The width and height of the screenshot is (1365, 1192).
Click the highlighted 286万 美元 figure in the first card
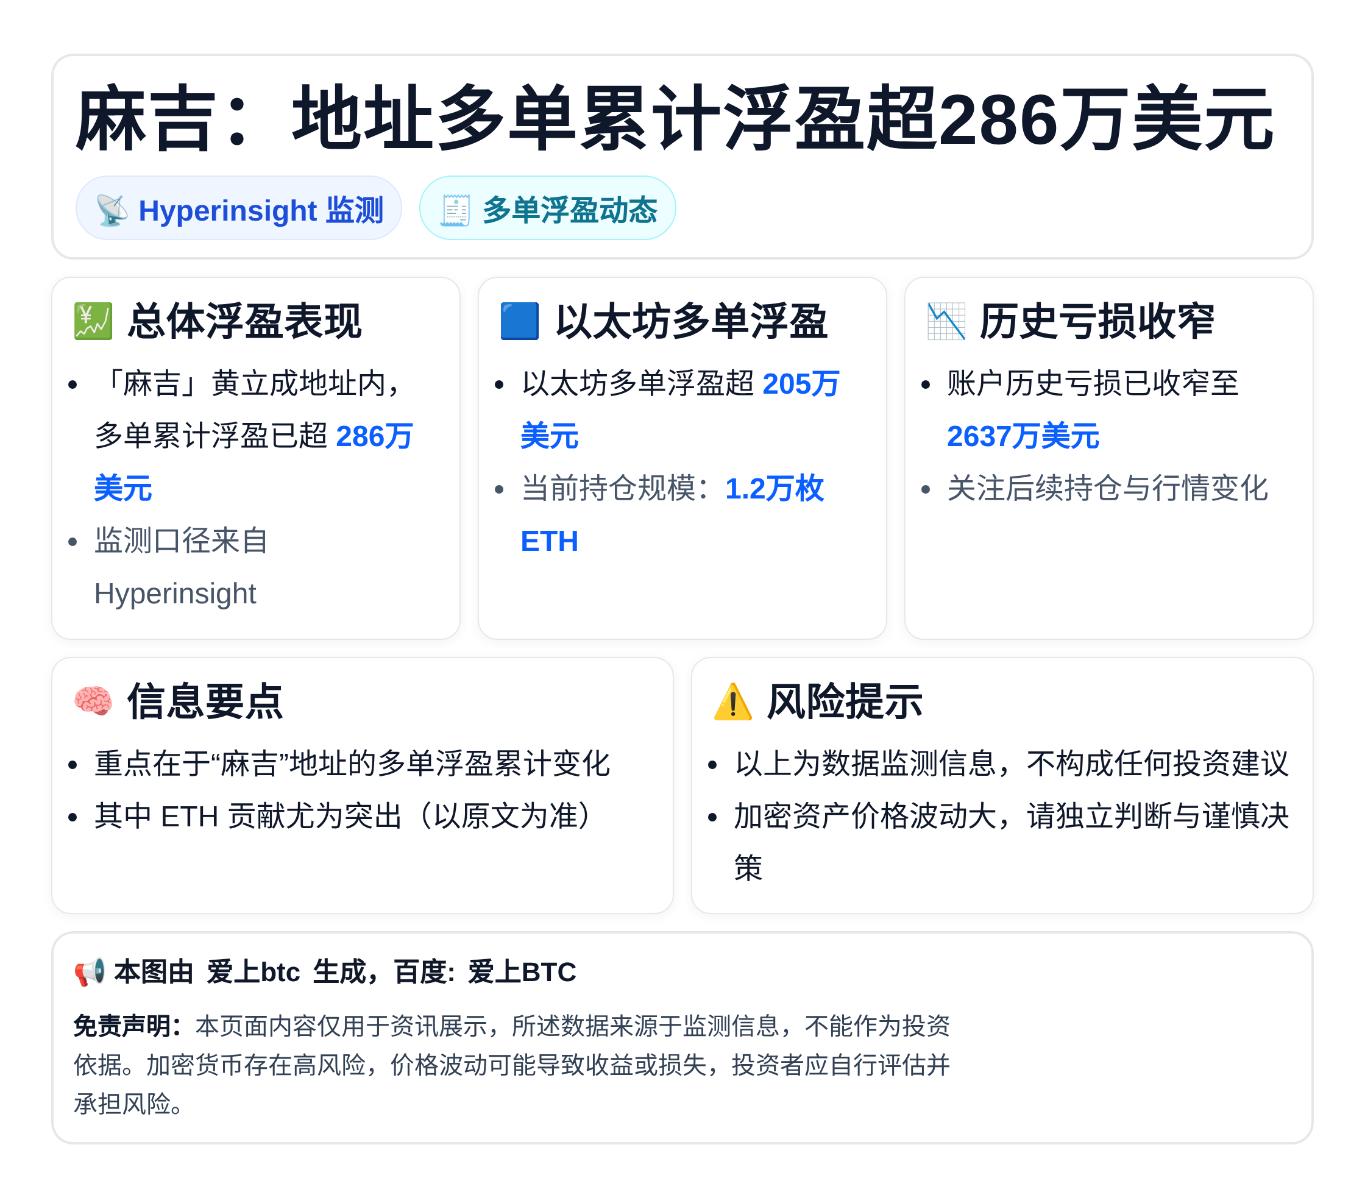253,463
